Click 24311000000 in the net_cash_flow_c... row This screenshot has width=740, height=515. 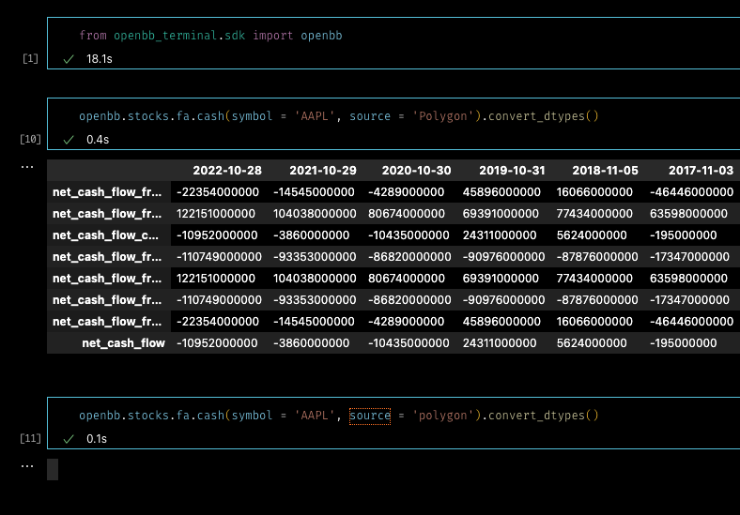[500, 235]
